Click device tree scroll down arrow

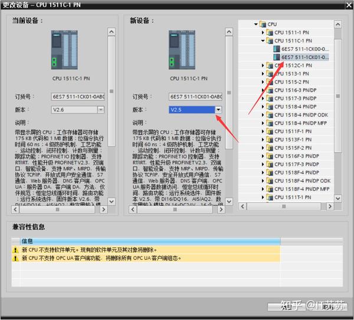tap(337, 198)
